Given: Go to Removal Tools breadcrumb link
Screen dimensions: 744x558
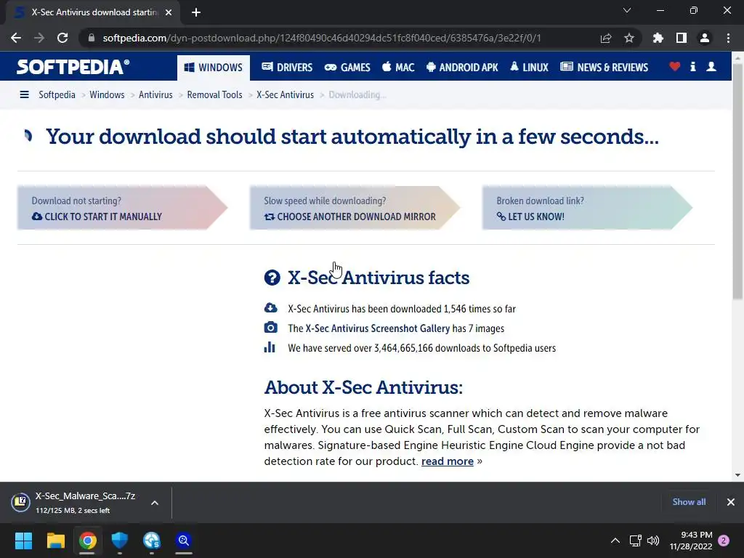Looking at the screenshot, I should pos(214,95).
